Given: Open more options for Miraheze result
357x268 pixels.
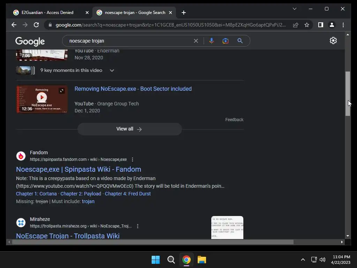Looking at the screenshot, I should [137, 226].
